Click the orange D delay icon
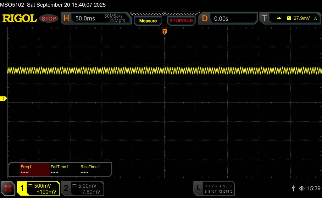 pos(205,19)
